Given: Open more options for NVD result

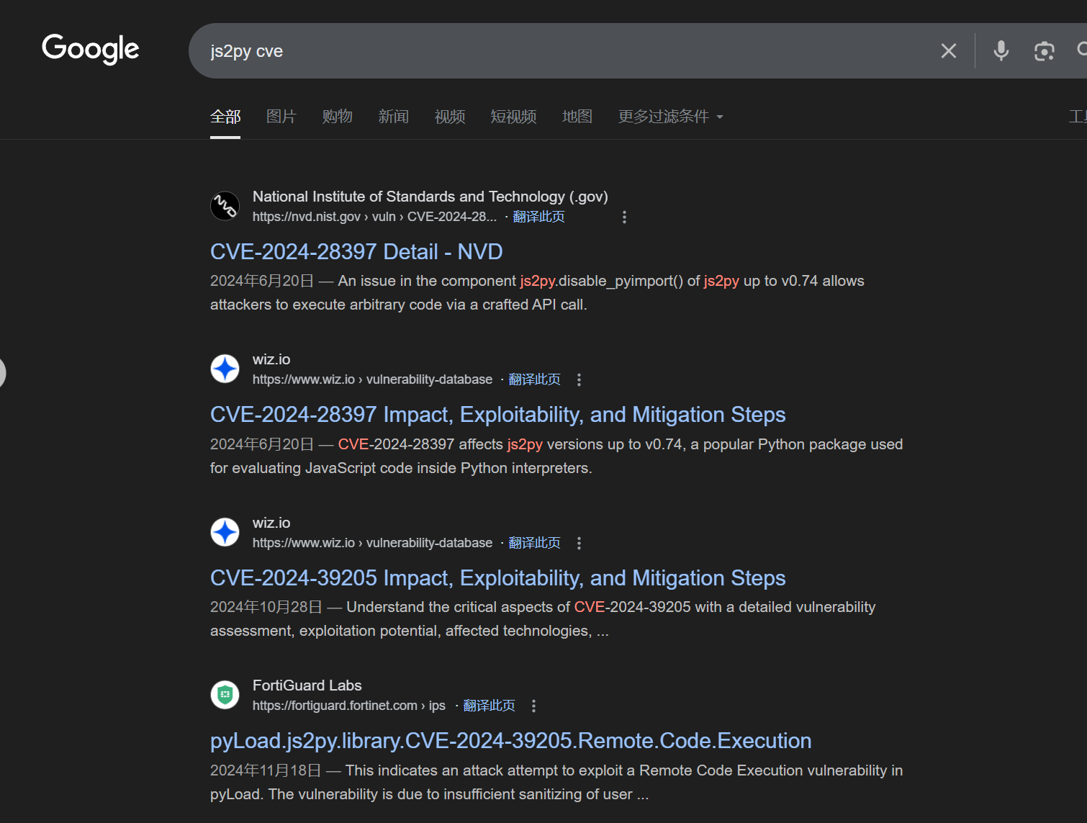Looking at the screenshot, I should click(624, 217).
